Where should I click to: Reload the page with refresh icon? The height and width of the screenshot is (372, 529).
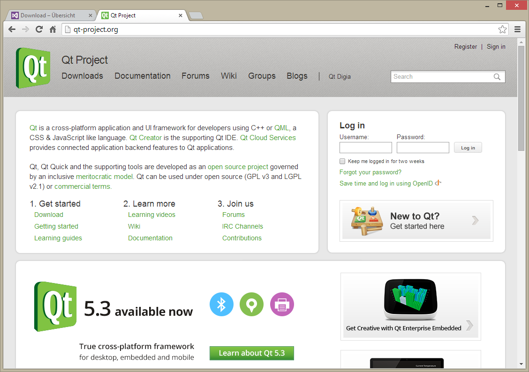39,30
